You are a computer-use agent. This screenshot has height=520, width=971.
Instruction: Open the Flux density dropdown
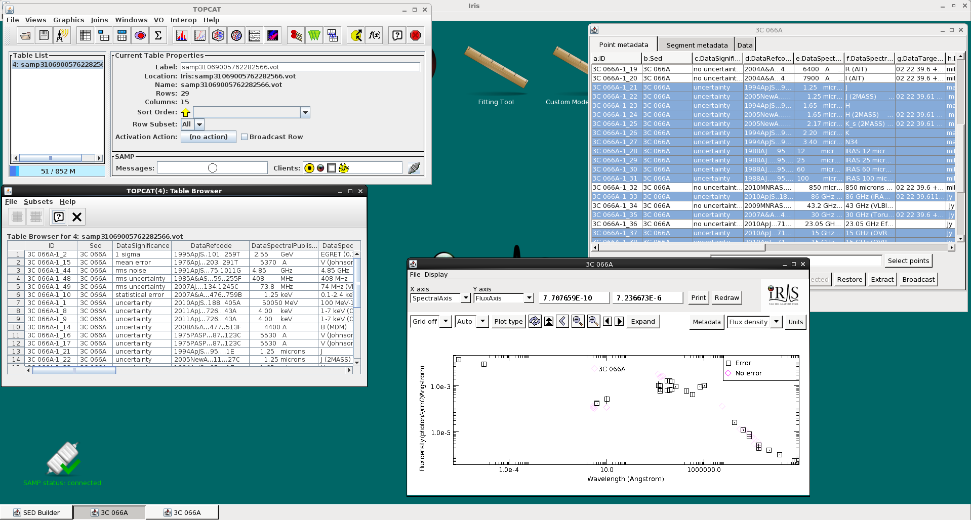(x=754, y=322)
